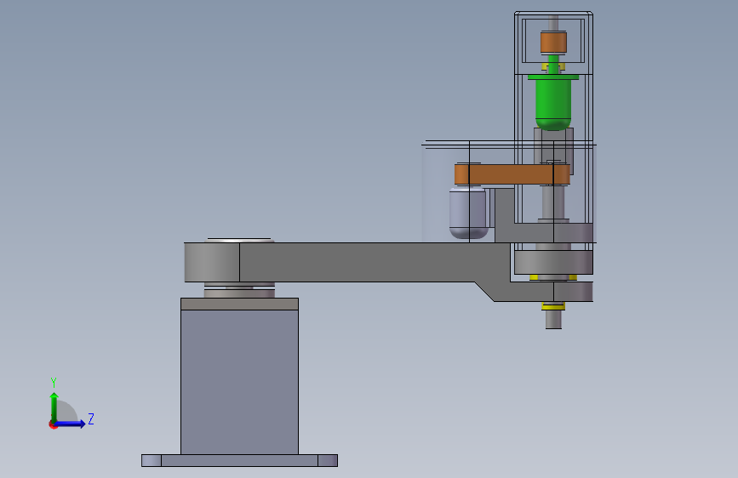Select the orange horizontal drive belt
The image size is (738, 478).
click(512, 174)
